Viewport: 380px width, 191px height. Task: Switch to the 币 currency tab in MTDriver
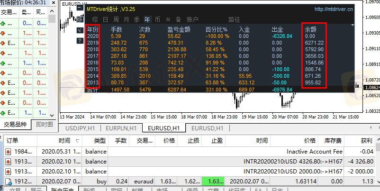click(157, 19)
